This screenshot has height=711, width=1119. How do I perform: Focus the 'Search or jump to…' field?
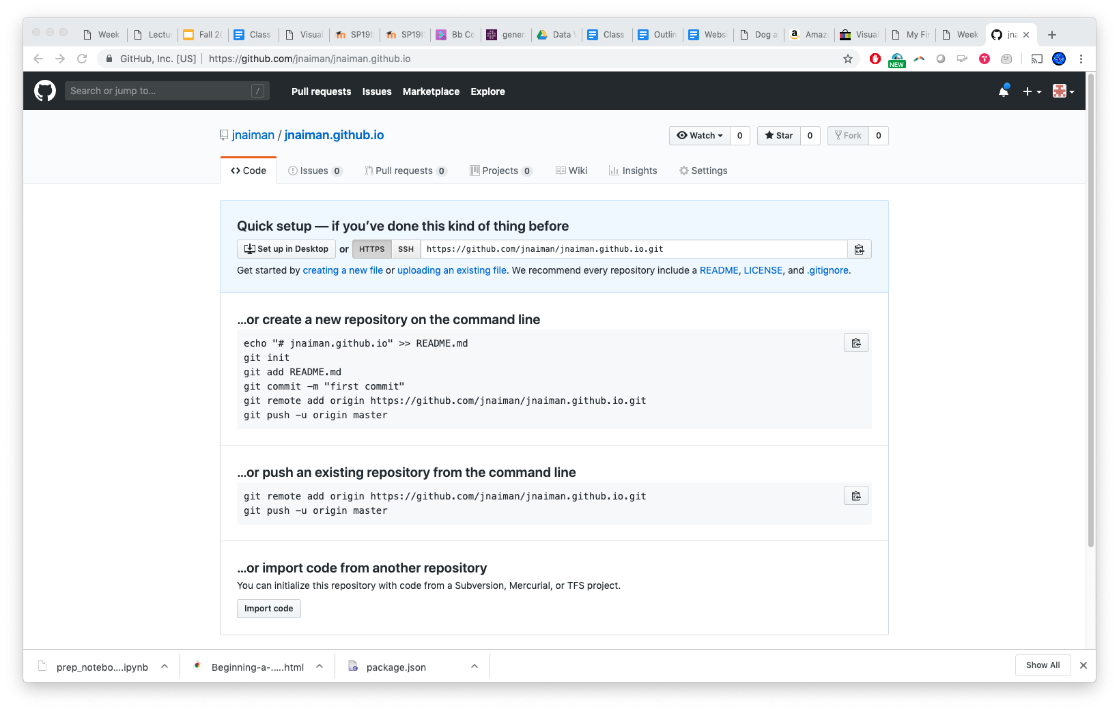pyautogui.click(x=167, y=91)
